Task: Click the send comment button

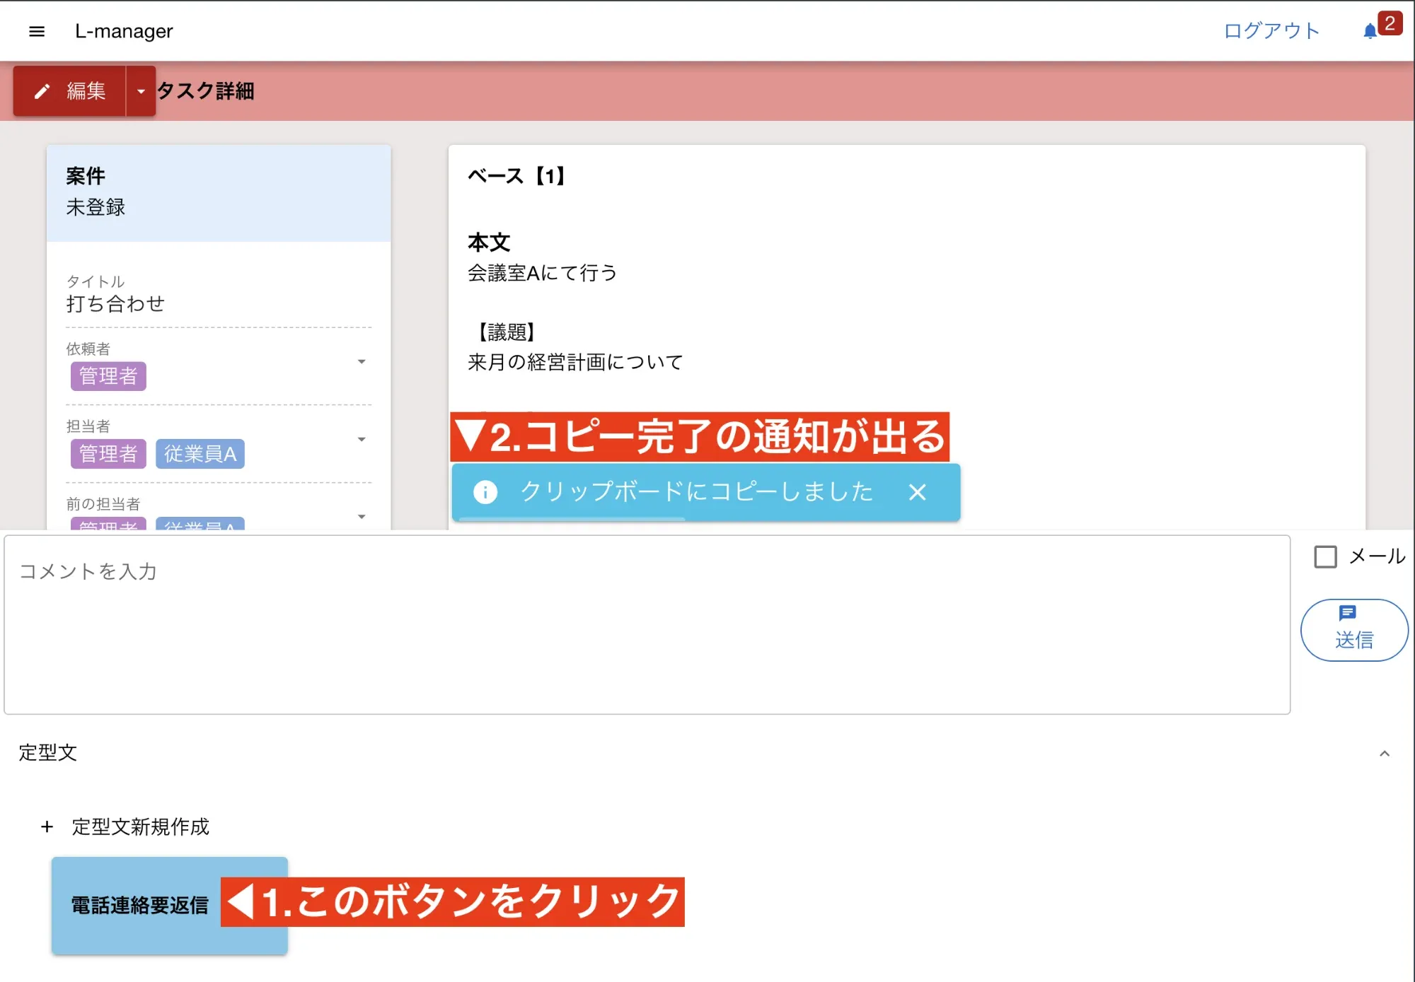Action: pos(1353,629)
